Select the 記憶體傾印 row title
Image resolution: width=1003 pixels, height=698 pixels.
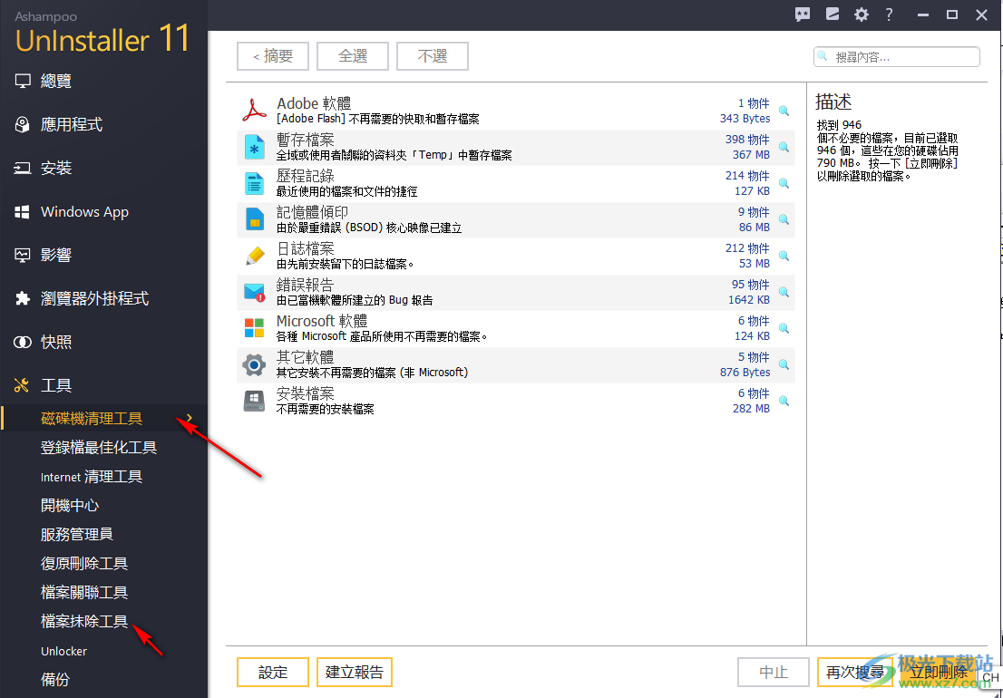point(313,212)
